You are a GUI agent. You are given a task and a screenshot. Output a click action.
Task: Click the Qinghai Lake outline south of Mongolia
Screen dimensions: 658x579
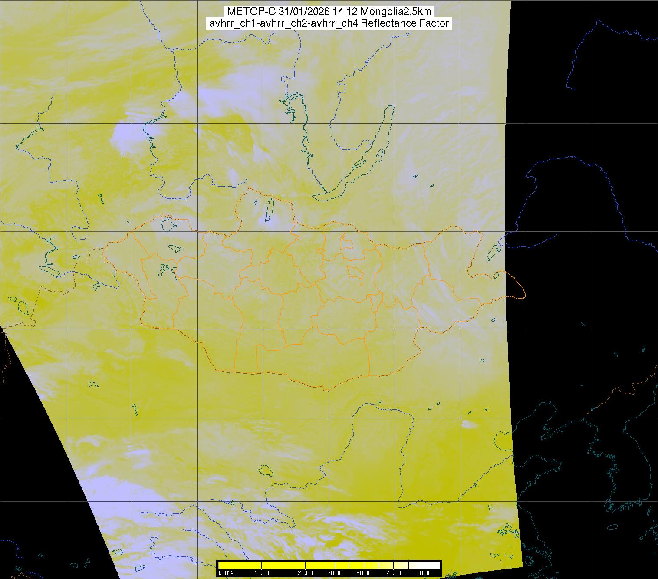[265, 470]
